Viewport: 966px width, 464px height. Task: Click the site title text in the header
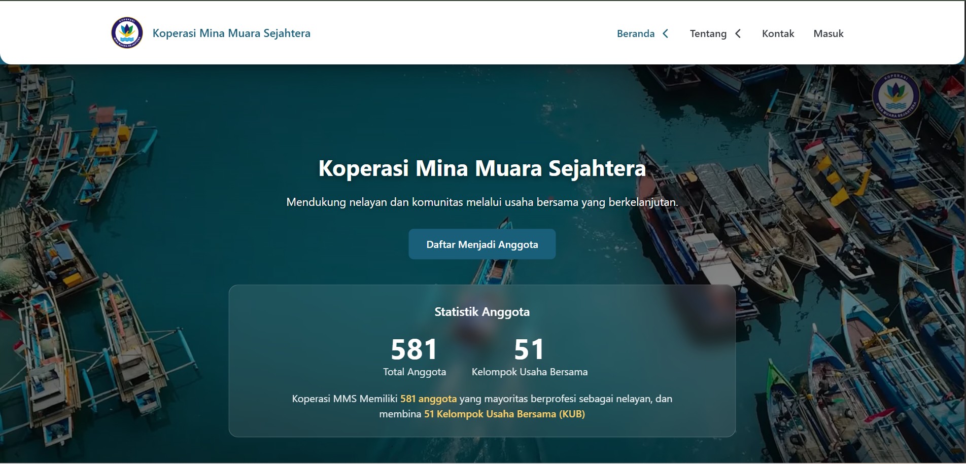(x=231, y=33)
